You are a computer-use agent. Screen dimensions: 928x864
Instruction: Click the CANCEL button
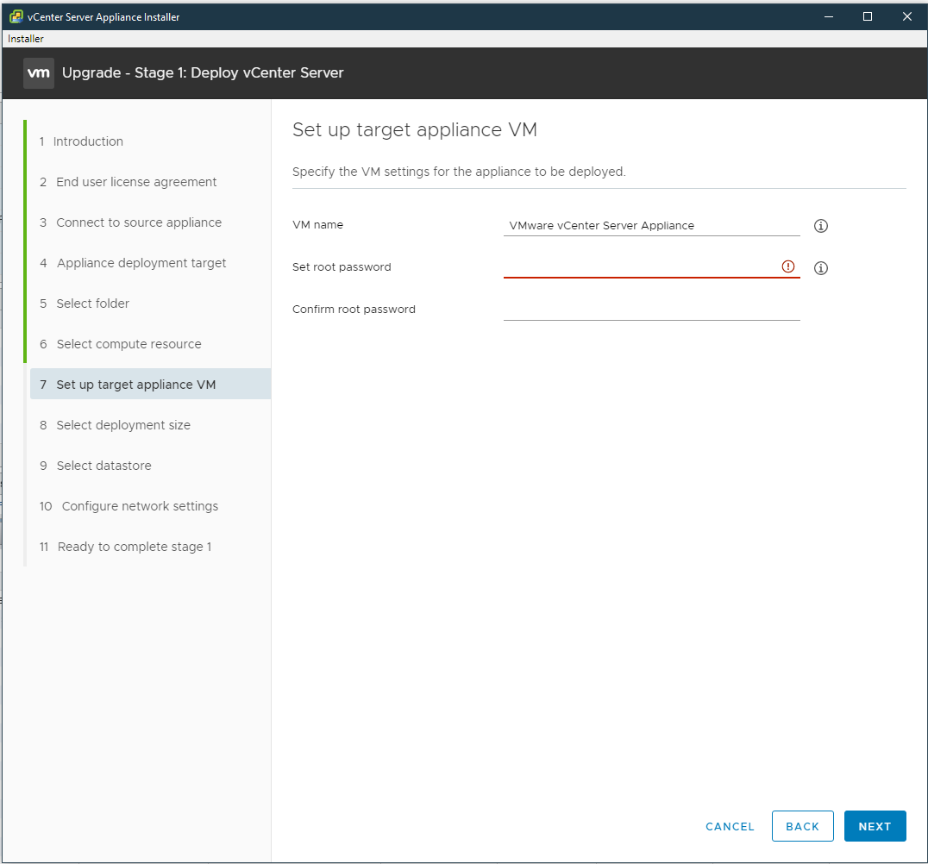[729, 825]
